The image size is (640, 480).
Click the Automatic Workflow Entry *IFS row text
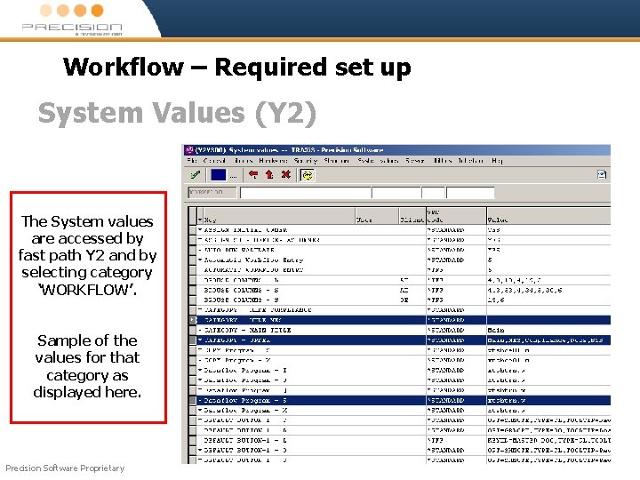253,270
